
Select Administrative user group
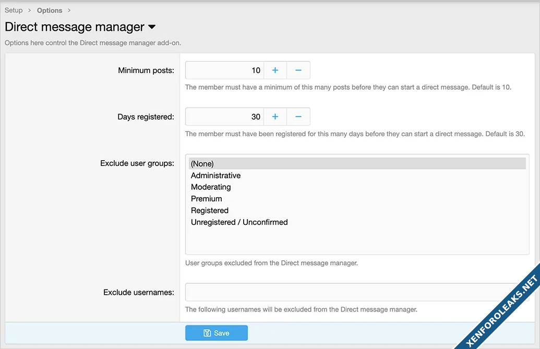click(215, 176)
